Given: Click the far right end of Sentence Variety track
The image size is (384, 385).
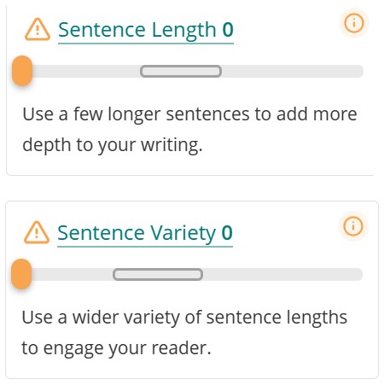Looking at the screenshot, I should click(x=358, y=274).
